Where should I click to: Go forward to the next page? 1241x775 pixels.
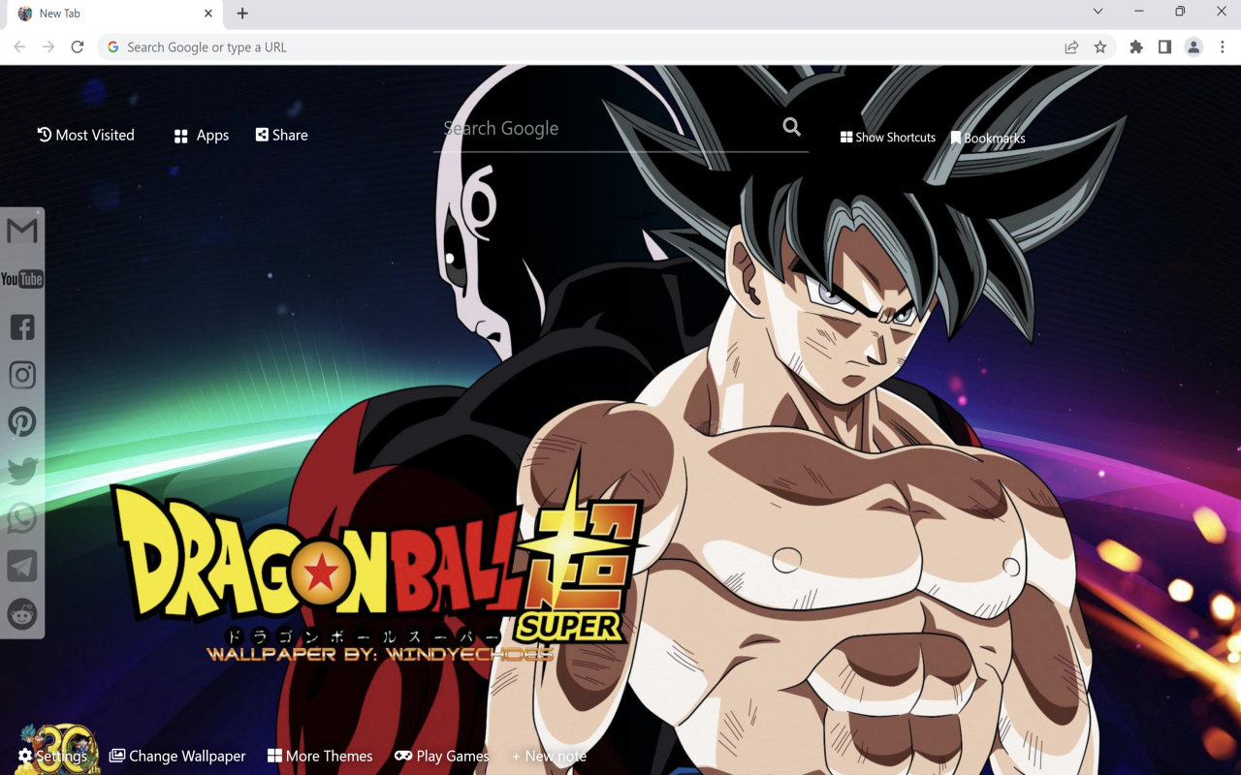[x=48, y=46]
